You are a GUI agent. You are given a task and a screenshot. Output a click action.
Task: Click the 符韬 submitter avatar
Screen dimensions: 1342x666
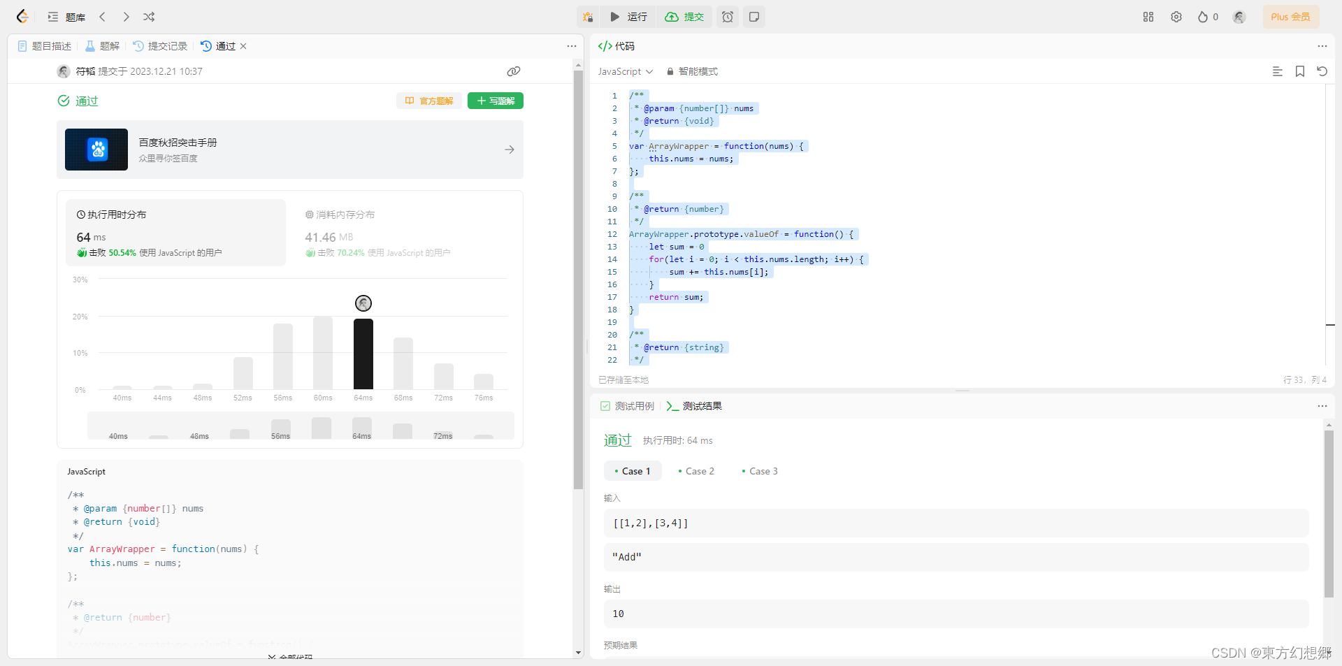point(64,71)
